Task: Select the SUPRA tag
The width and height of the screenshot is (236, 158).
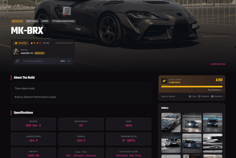Action: (45, 21)
